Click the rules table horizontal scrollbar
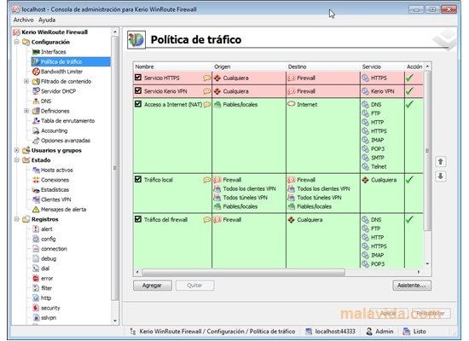Screen dimensions: 469x341 (x=244, y=272)
